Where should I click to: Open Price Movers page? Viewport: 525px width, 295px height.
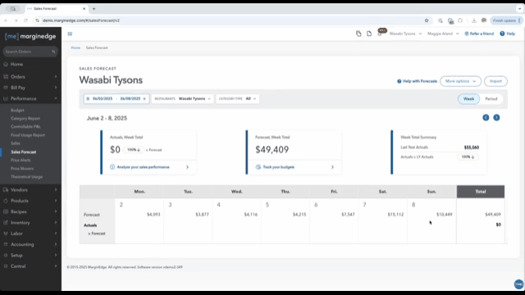22,169
